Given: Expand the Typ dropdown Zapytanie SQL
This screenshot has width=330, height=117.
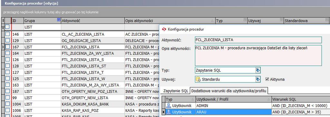Looking at the screenshot, I should tap(258, 70).
